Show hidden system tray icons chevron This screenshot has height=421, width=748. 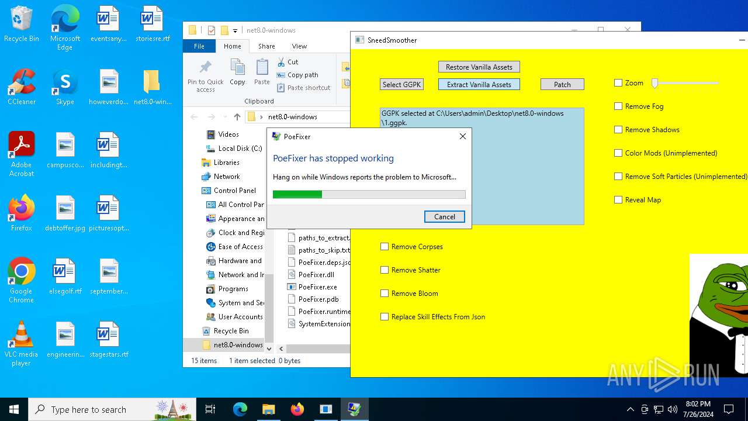[630, 409]
